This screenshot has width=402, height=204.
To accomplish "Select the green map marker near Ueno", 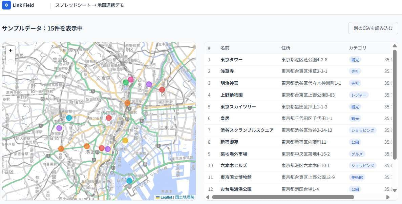I will pyautogui.click(x=126, y=82).
